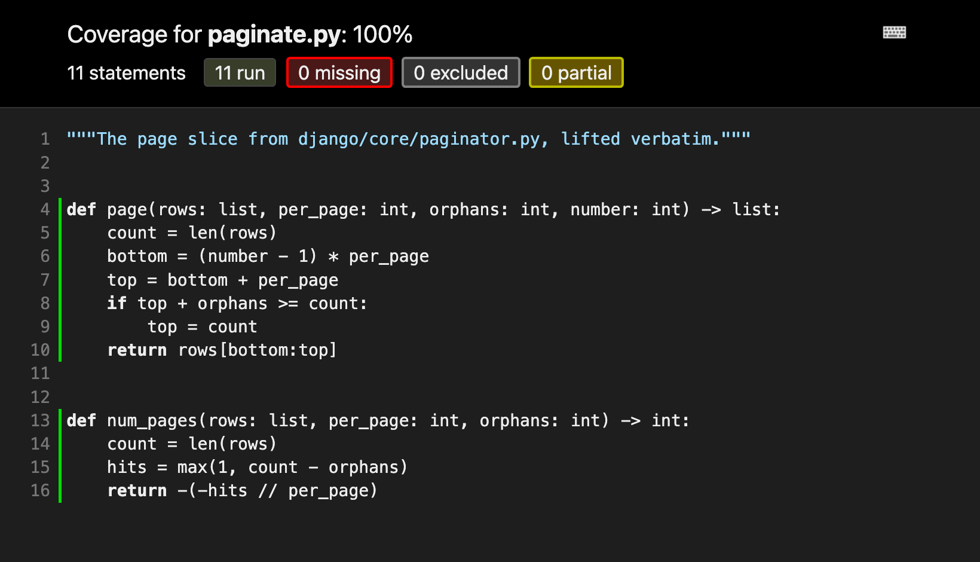Click the "count = len(rows)" line 14

pyautogui.click(x=192, y=444)
